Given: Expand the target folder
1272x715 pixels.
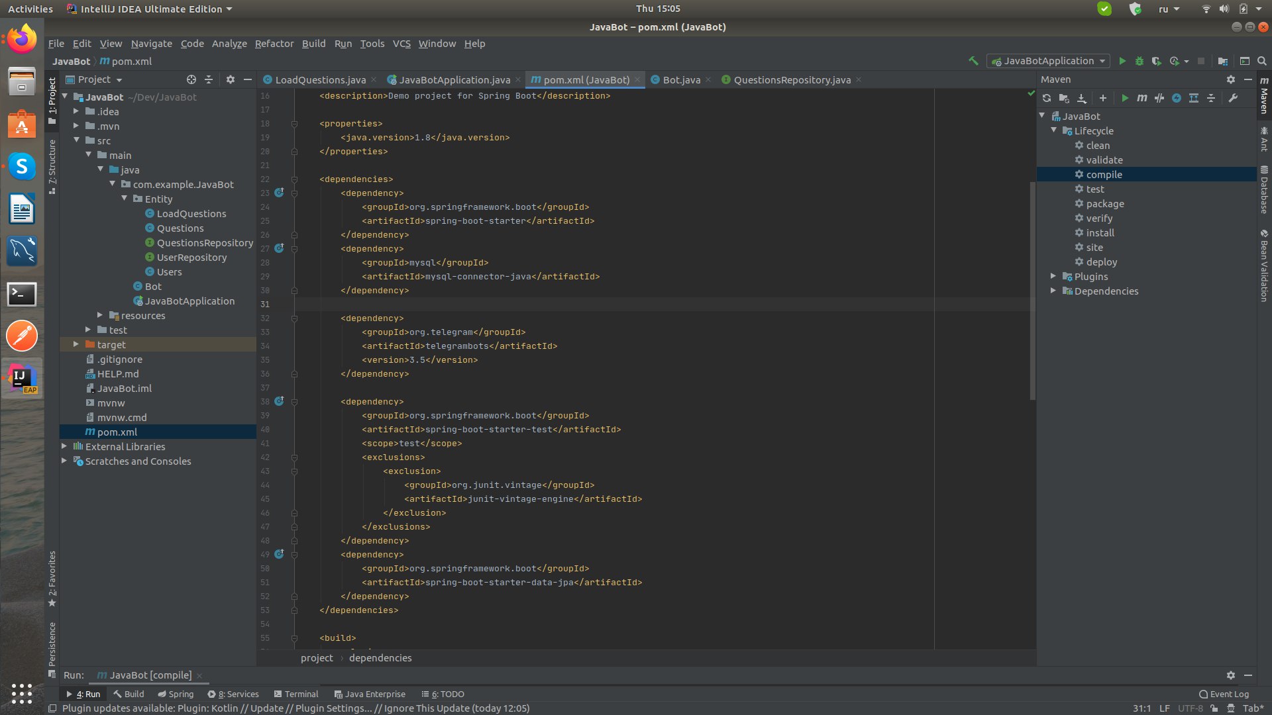Looking at the screenshot, I should pyautogui.click(x=76, y=344).
